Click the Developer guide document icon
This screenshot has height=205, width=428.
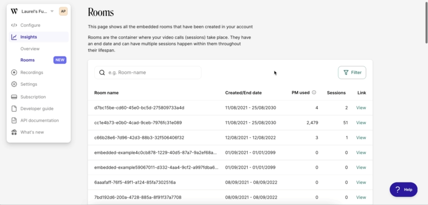coord(14,108)
